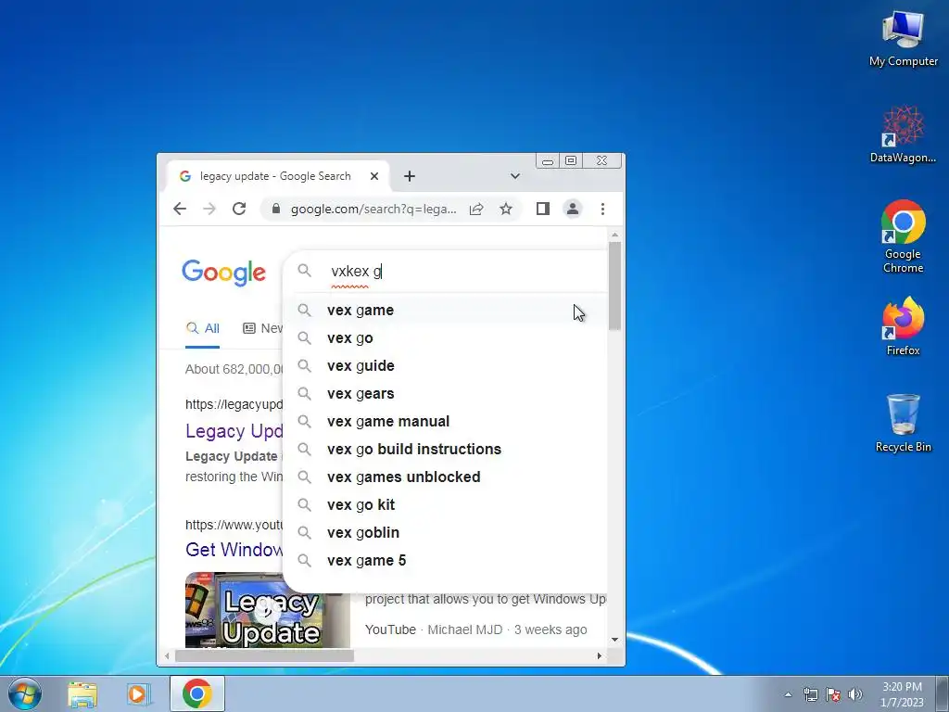The height and width of the screenshot is (712, 949).
Task: Launch Google Chrome from the desktop shortcut
Action: [x=903, y=236]
